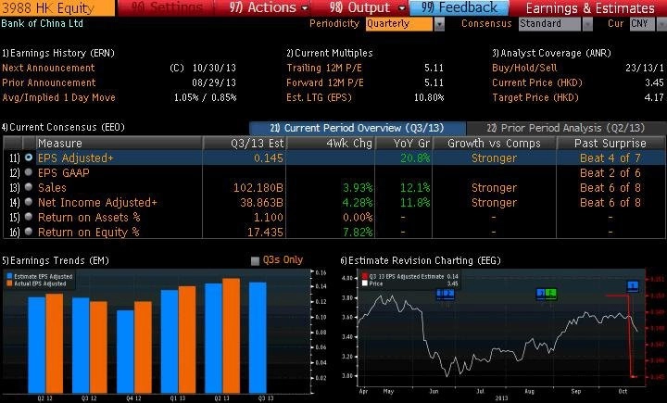
Task: Open 2) Current Multiples link
Action: [x=330, y=53]
